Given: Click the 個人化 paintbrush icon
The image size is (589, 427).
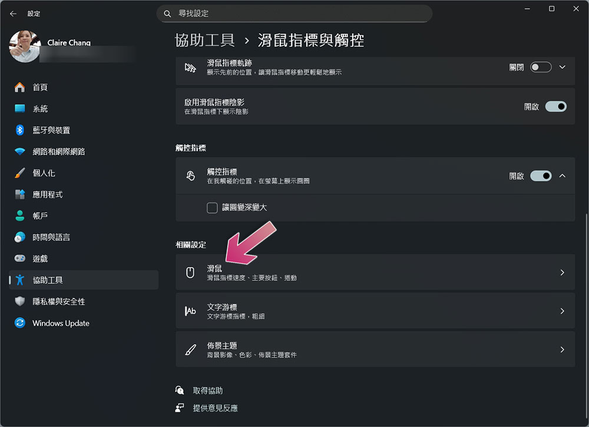Looking at the screenshot, I should 19,173.
